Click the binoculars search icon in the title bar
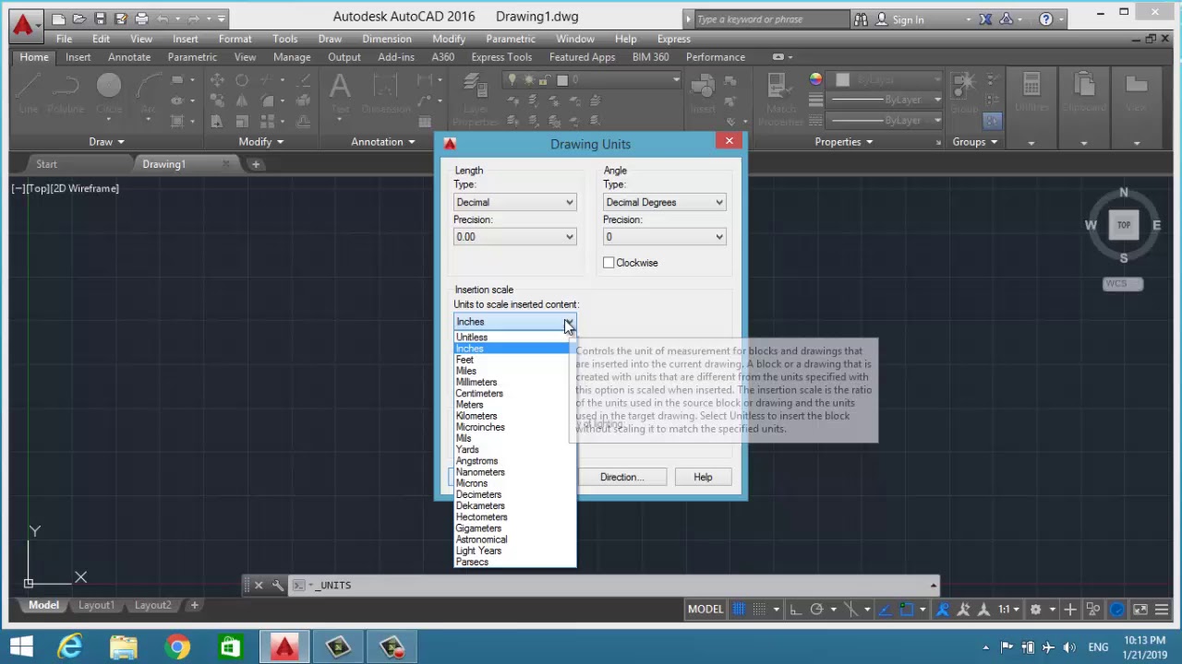The height and width of the screenshot is (664, 1182). [x=861, y=19]
